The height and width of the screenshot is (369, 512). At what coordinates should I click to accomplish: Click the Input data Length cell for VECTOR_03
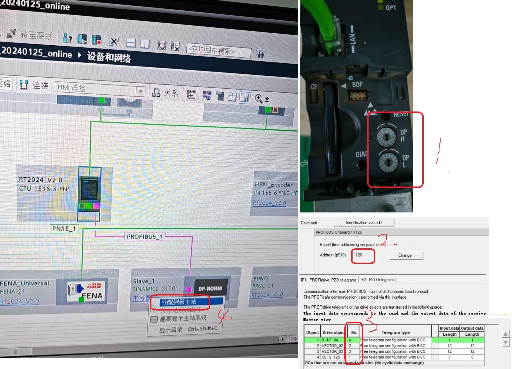pos(449,351)
